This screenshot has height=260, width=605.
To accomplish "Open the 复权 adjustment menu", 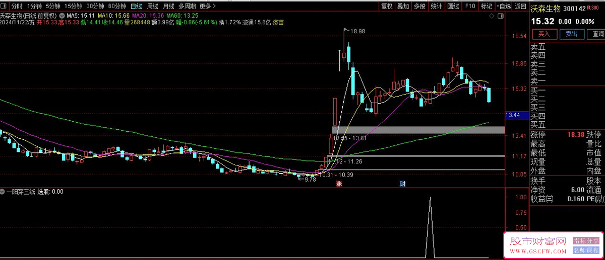I will (x=387, y=6).
